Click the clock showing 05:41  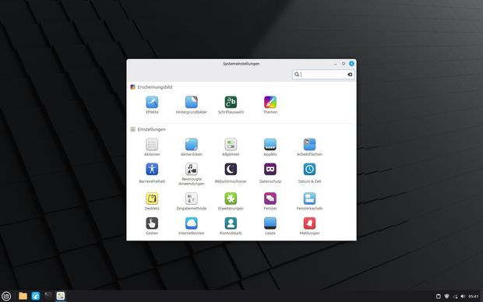click(474, 297)
